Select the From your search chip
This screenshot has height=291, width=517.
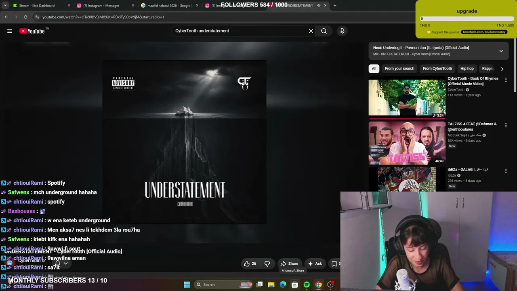tap(399, 69)
